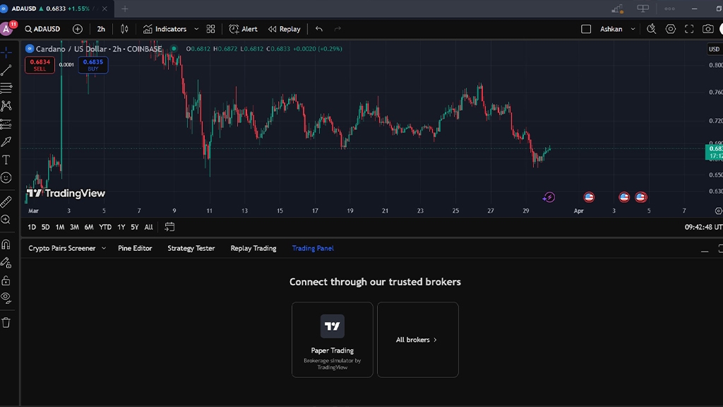723x407 pixels.
Task: Open the All brokers list
Action: tap(418, 340)
